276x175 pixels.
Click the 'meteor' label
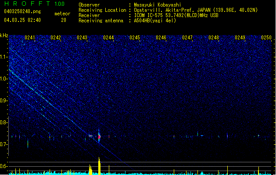click(62, 14)
